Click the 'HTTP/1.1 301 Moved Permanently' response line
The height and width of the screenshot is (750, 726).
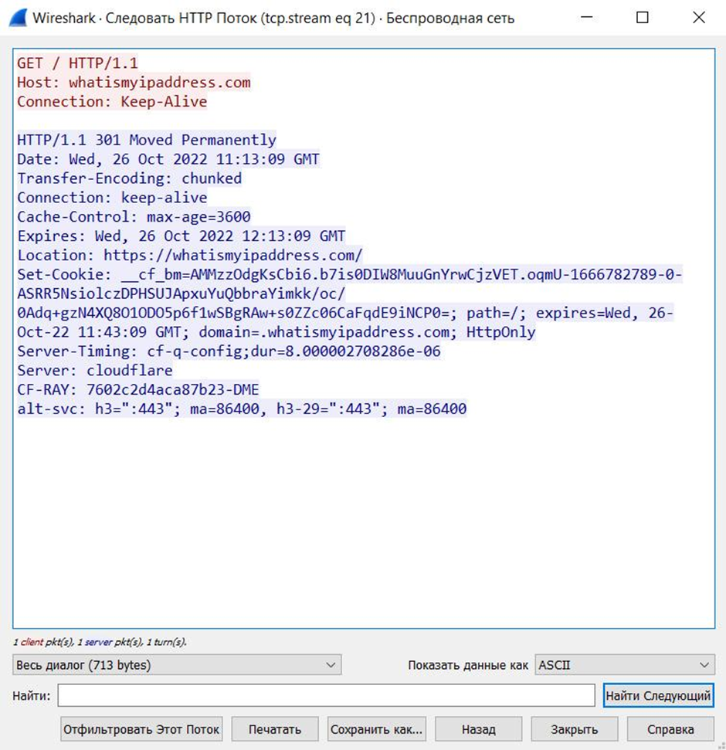147,140
